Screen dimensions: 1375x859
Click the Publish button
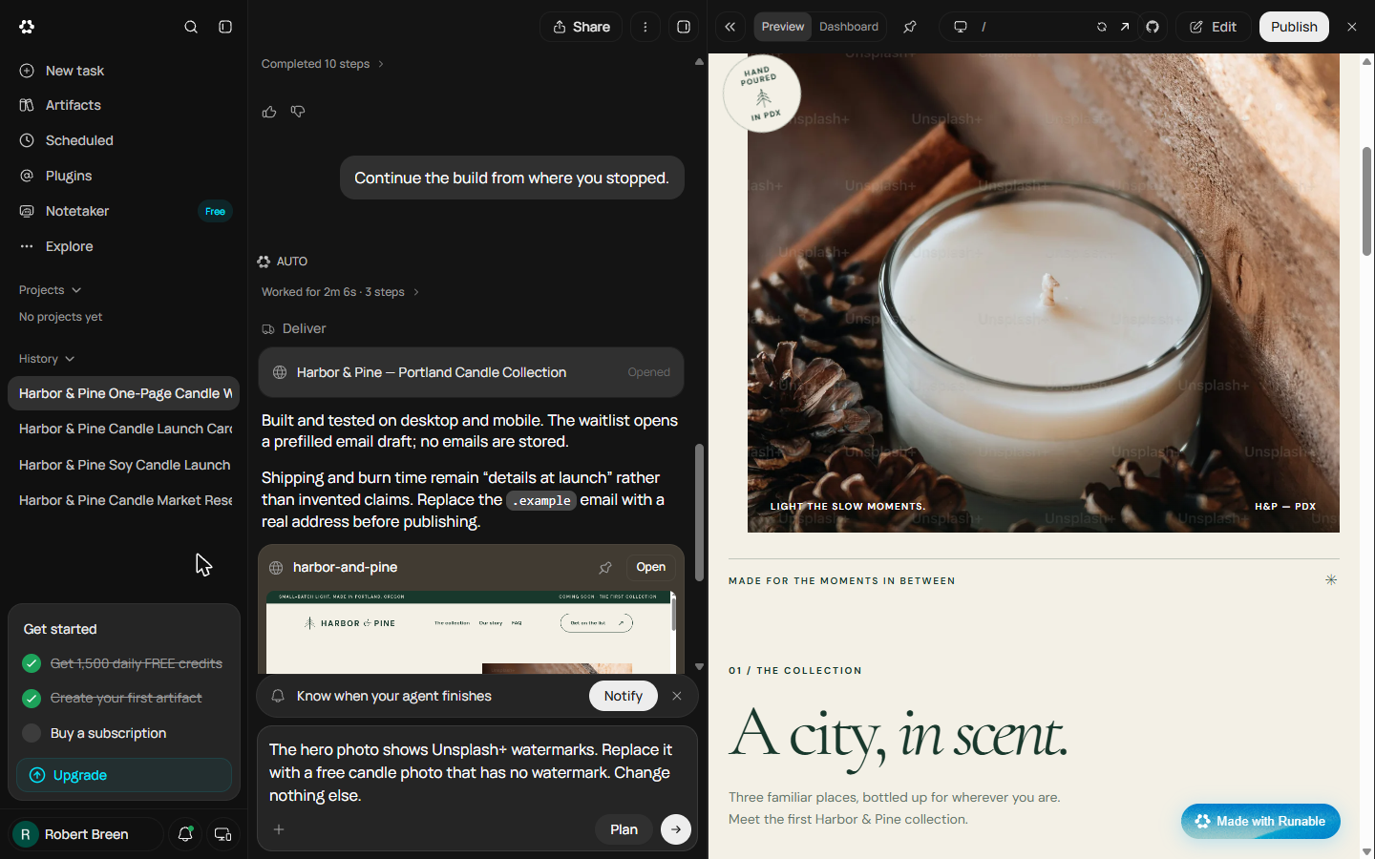(1294, 27)
